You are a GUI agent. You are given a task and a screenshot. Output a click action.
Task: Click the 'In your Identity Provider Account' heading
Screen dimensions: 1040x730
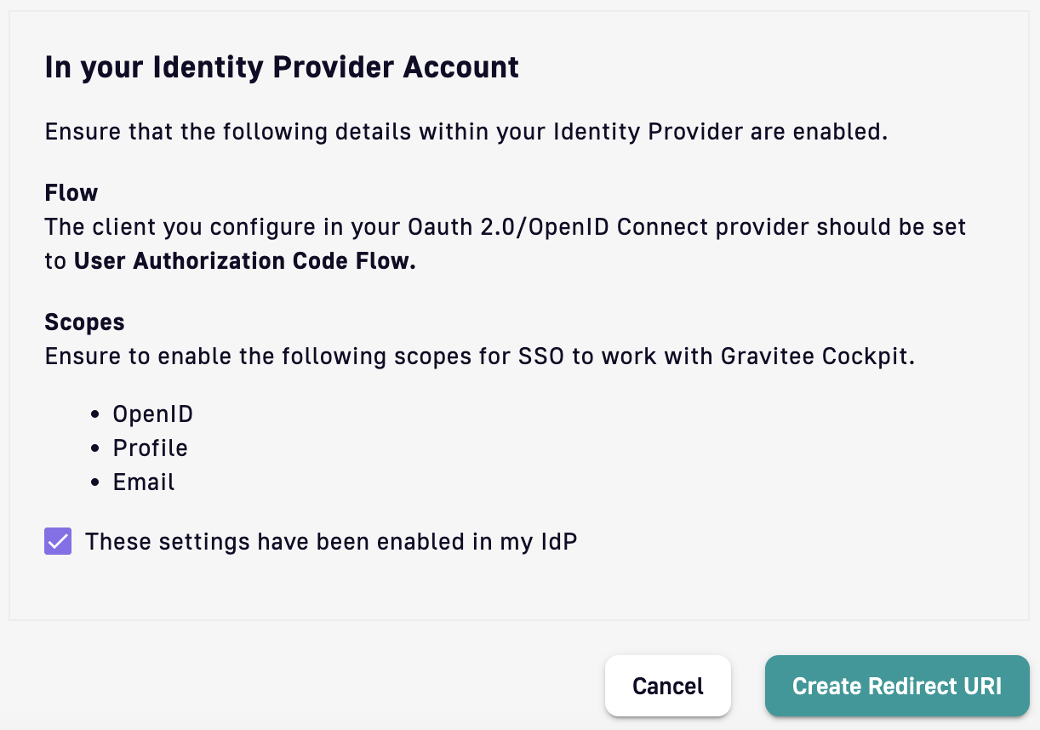pos(282,67)
